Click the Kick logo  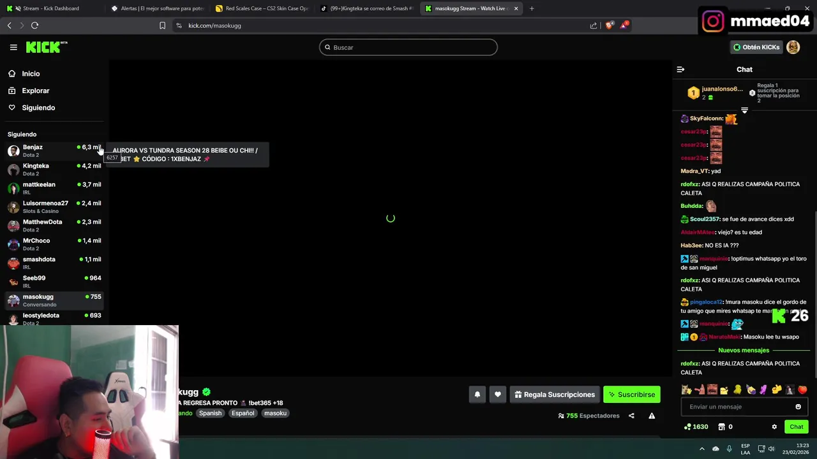46,47
